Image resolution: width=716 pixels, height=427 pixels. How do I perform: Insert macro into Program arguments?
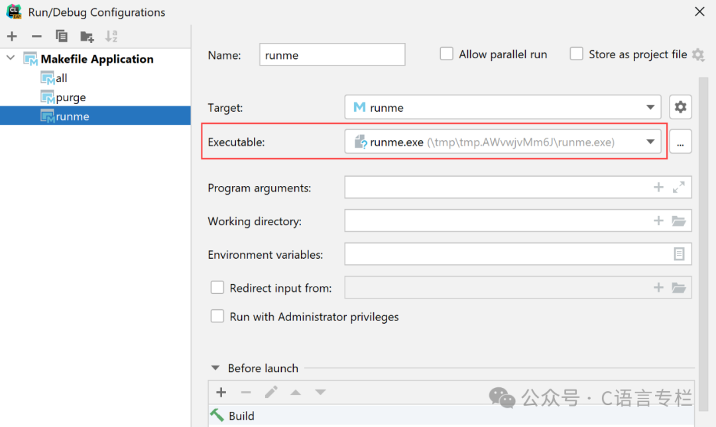(x=658, y=187)
